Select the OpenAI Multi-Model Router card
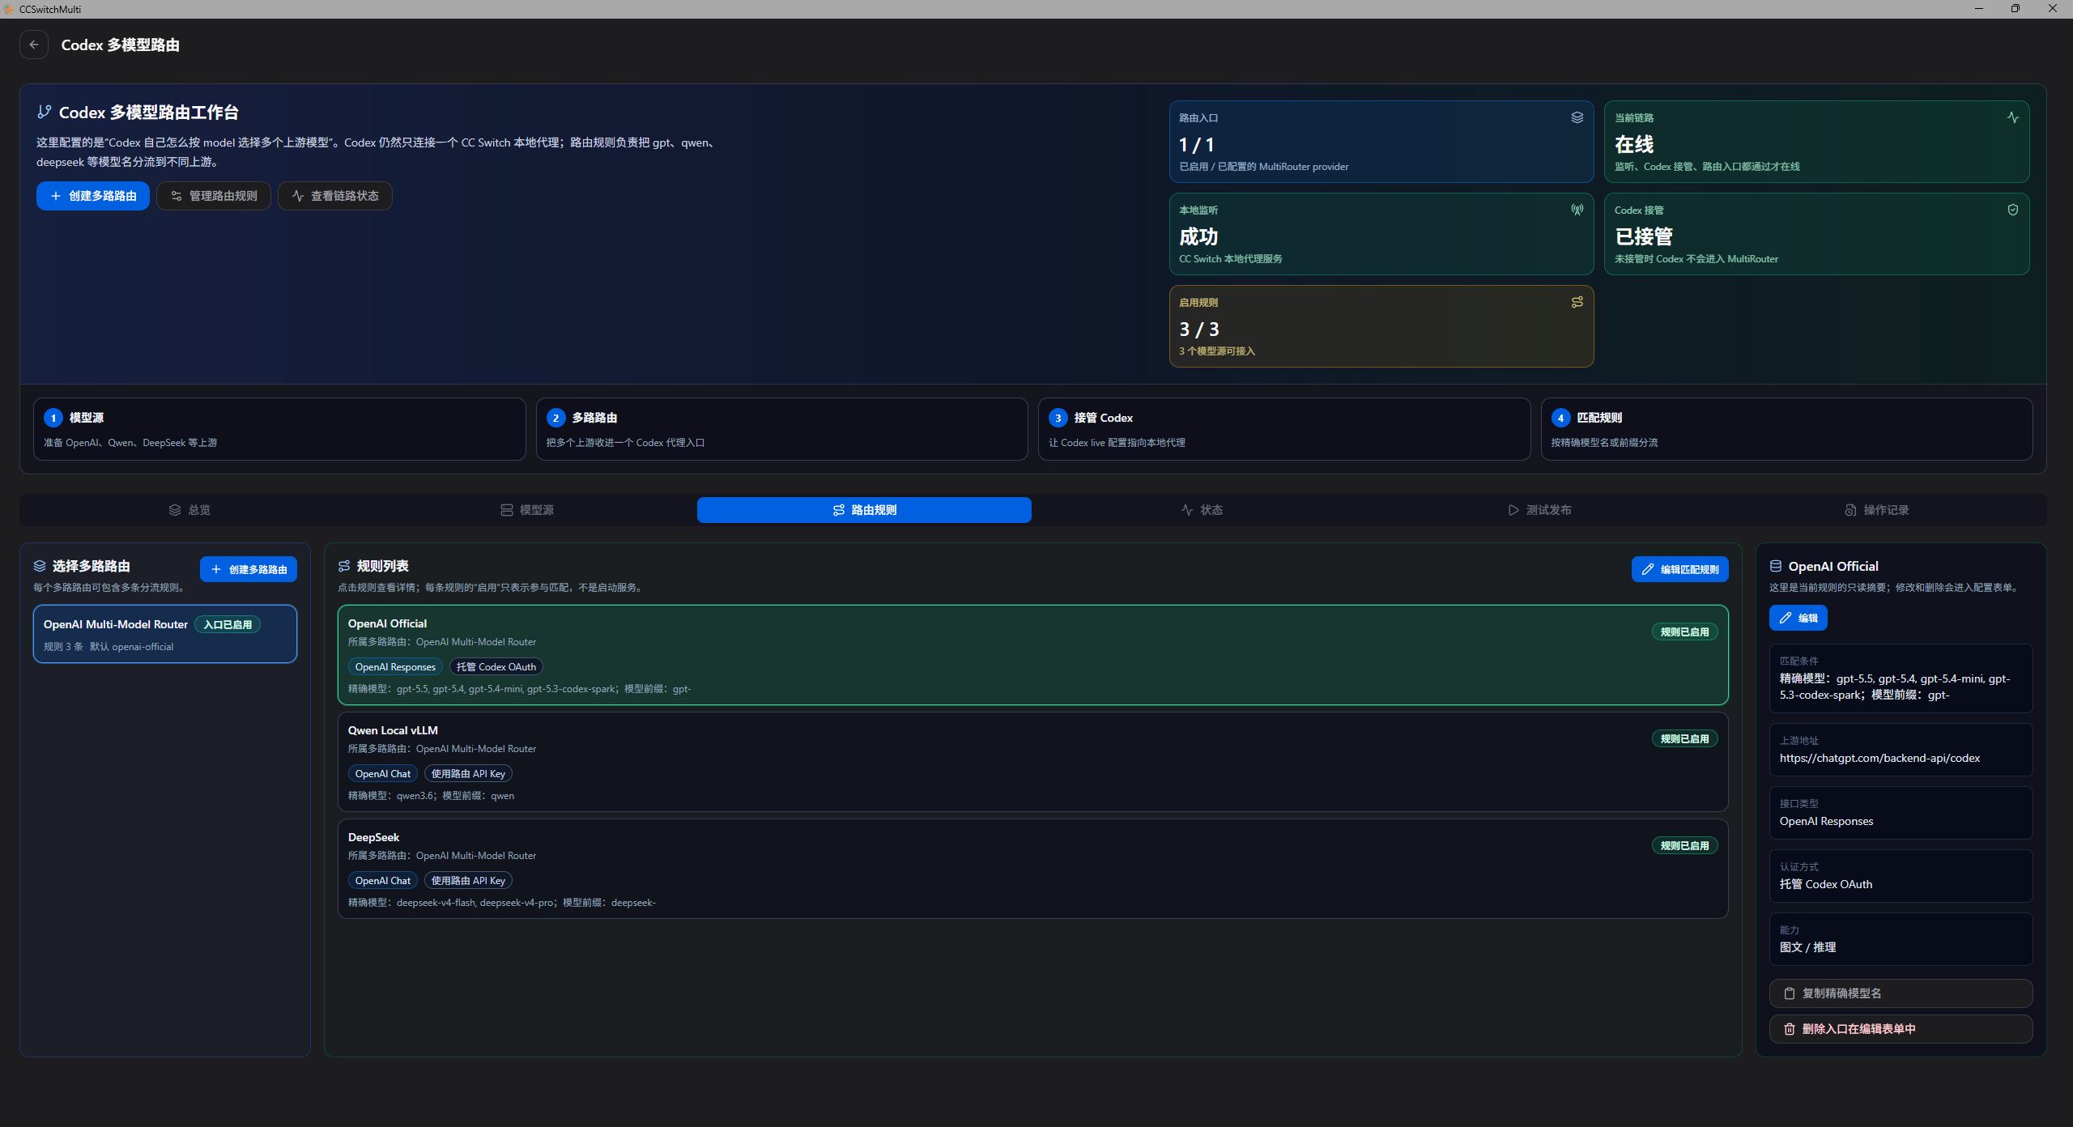Screen dimensions: 2073x1127 pyautogui.click(x=165, y=634)
